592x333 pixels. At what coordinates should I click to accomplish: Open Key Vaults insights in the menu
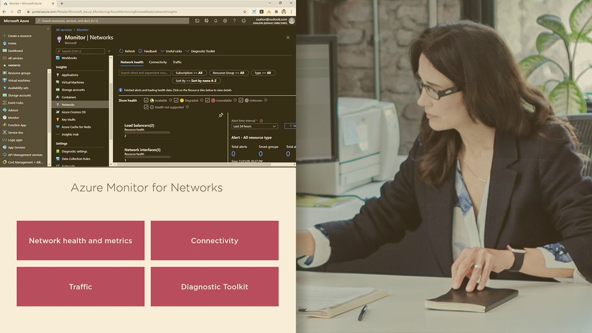(68, 119)
